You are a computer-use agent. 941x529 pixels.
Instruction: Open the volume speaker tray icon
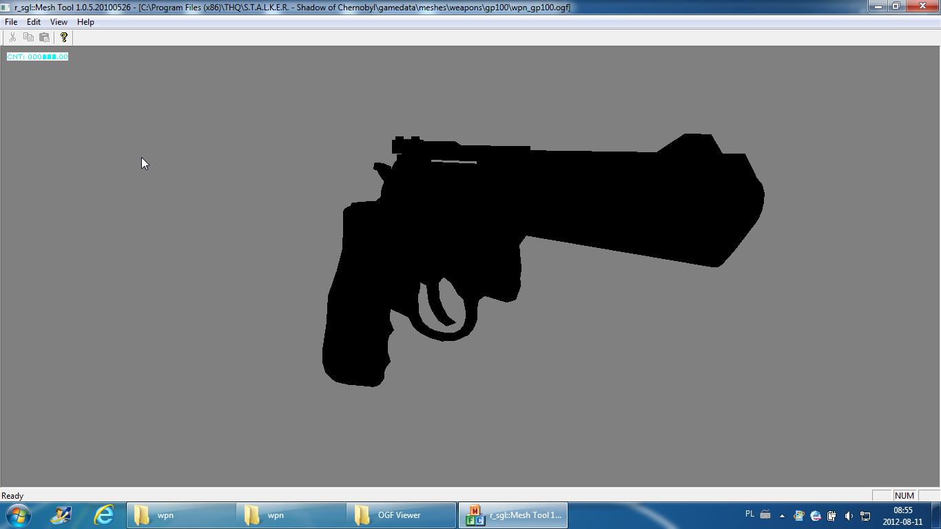(849, 515)
